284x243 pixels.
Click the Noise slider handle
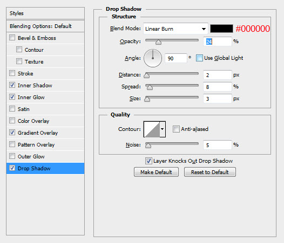(148, 145)
